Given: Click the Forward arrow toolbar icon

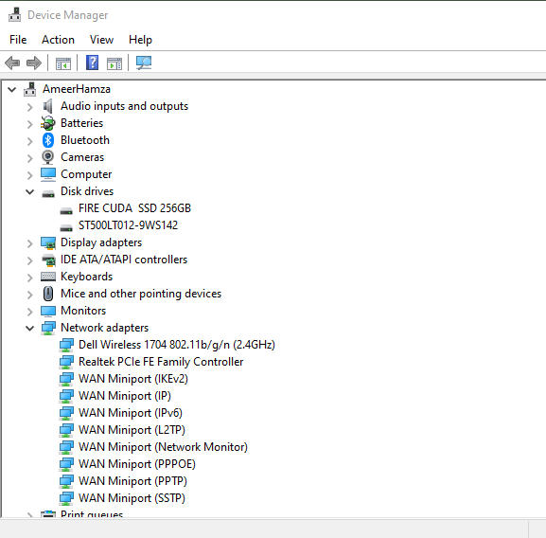Looking at the screenshot, I should point(34,63).
